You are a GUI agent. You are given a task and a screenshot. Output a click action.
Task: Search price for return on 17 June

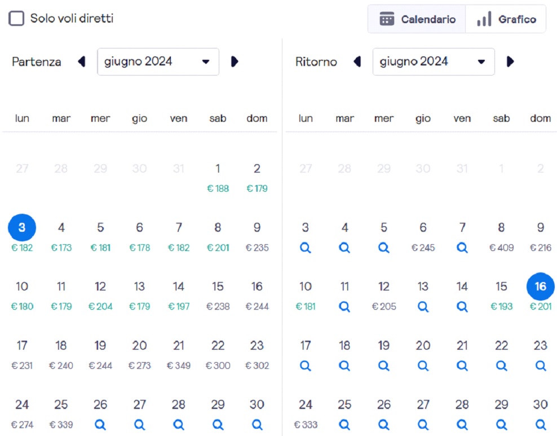(306, 365)
